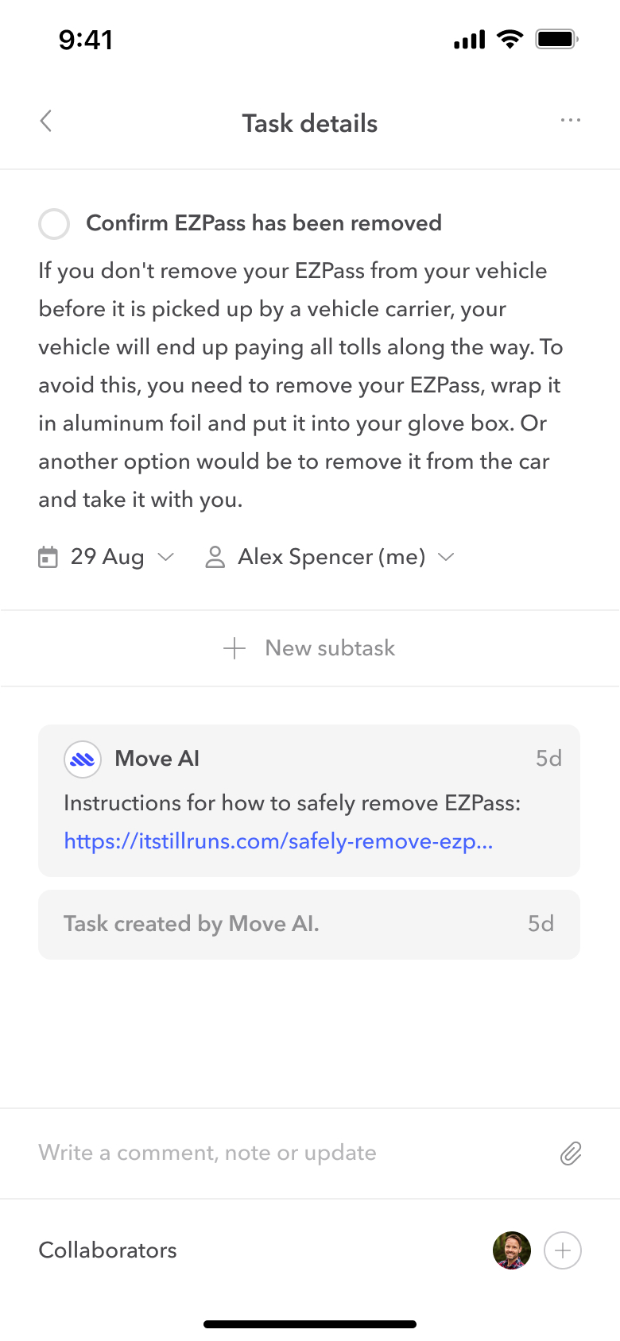Focus the comment, note or update field
This screenshot has width=620, height=1341.
286,1153
